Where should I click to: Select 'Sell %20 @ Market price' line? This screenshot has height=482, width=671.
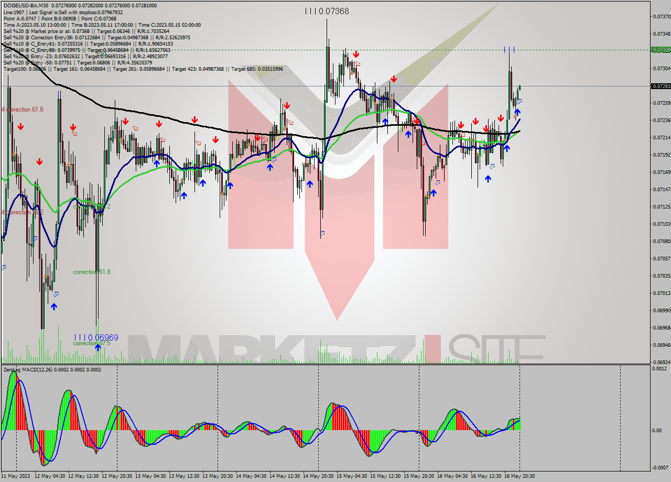86,31
